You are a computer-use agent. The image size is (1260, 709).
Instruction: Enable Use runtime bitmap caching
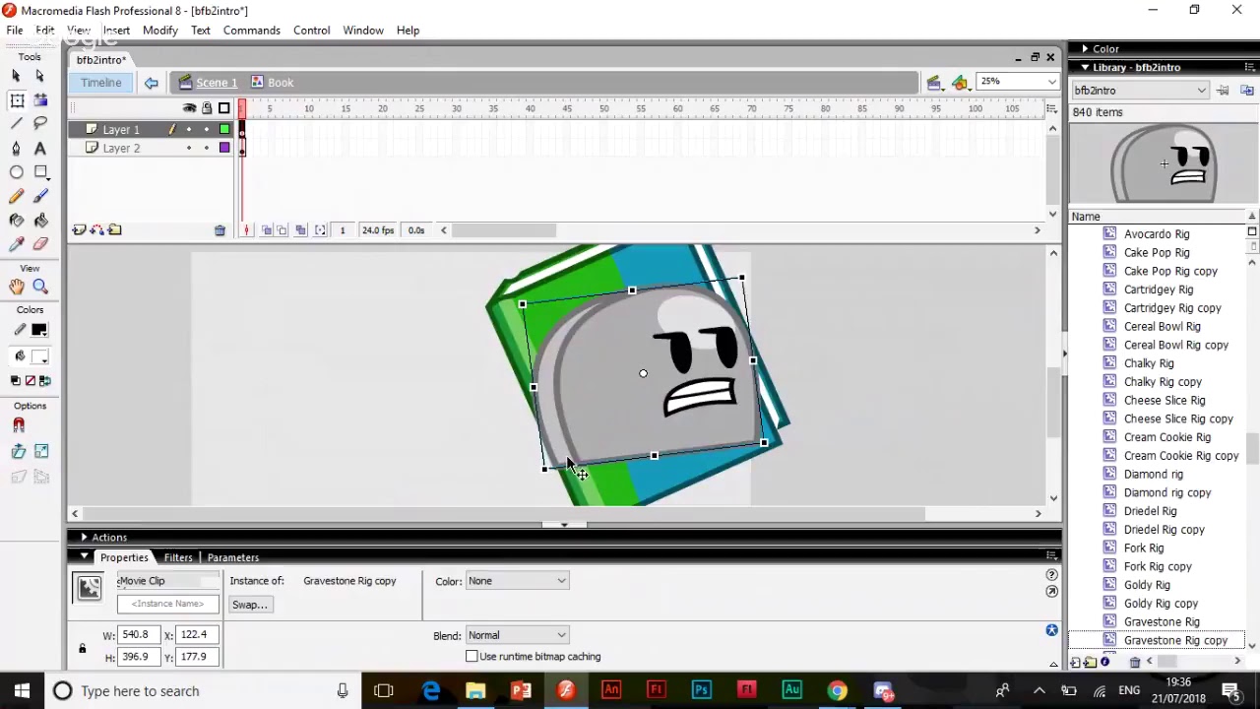472,657
